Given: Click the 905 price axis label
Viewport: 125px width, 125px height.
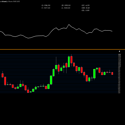Looking at the screenshot, I should [119, 72].
